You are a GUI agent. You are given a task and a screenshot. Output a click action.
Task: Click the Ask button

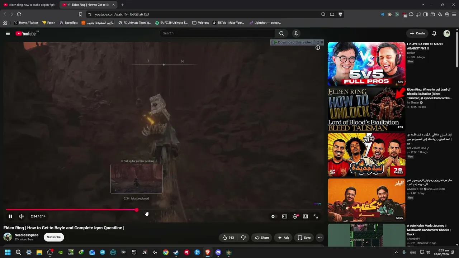[x=283, y=238]
